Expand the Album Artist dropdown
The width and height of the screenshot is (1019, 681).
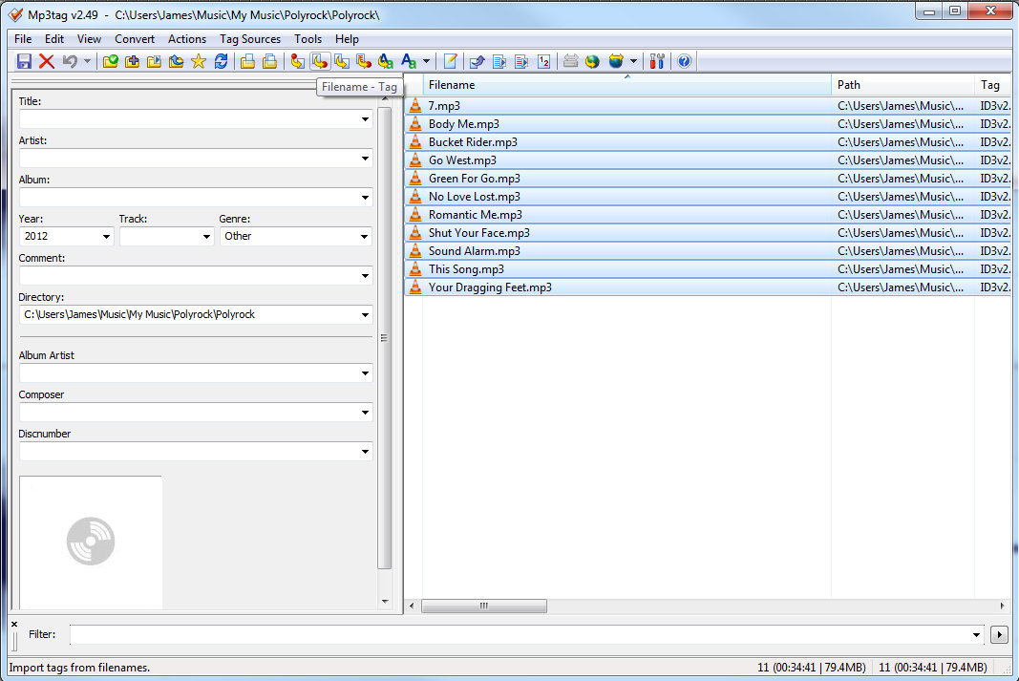365,373
